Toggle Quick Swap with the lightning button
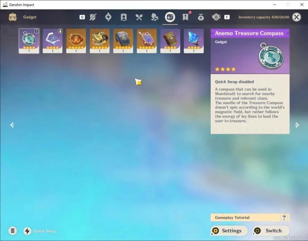308x241 pixels. (x=27, y=231)
